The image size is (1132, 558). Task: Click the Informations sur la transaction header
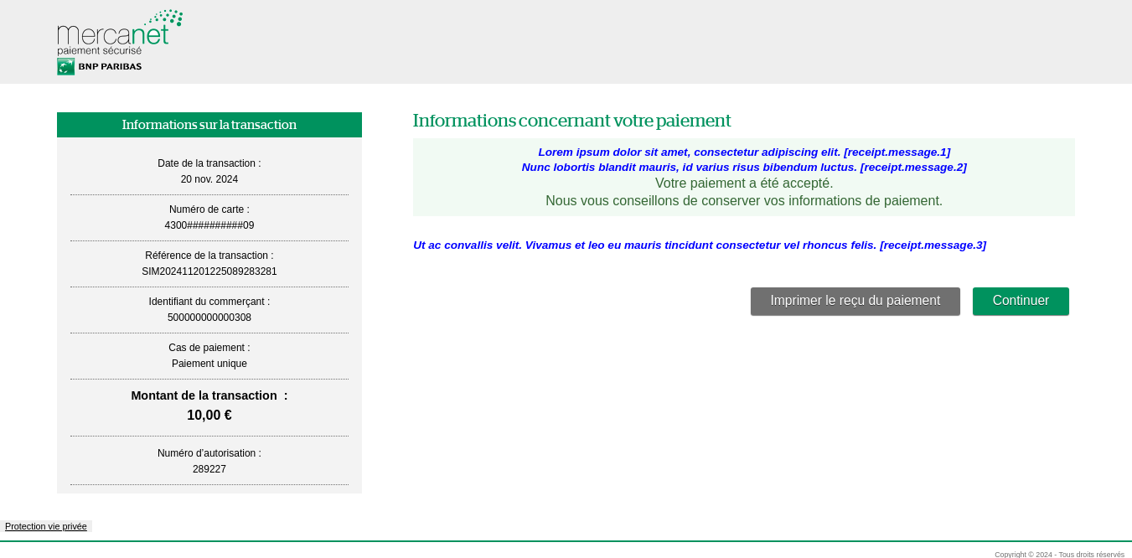209,125
